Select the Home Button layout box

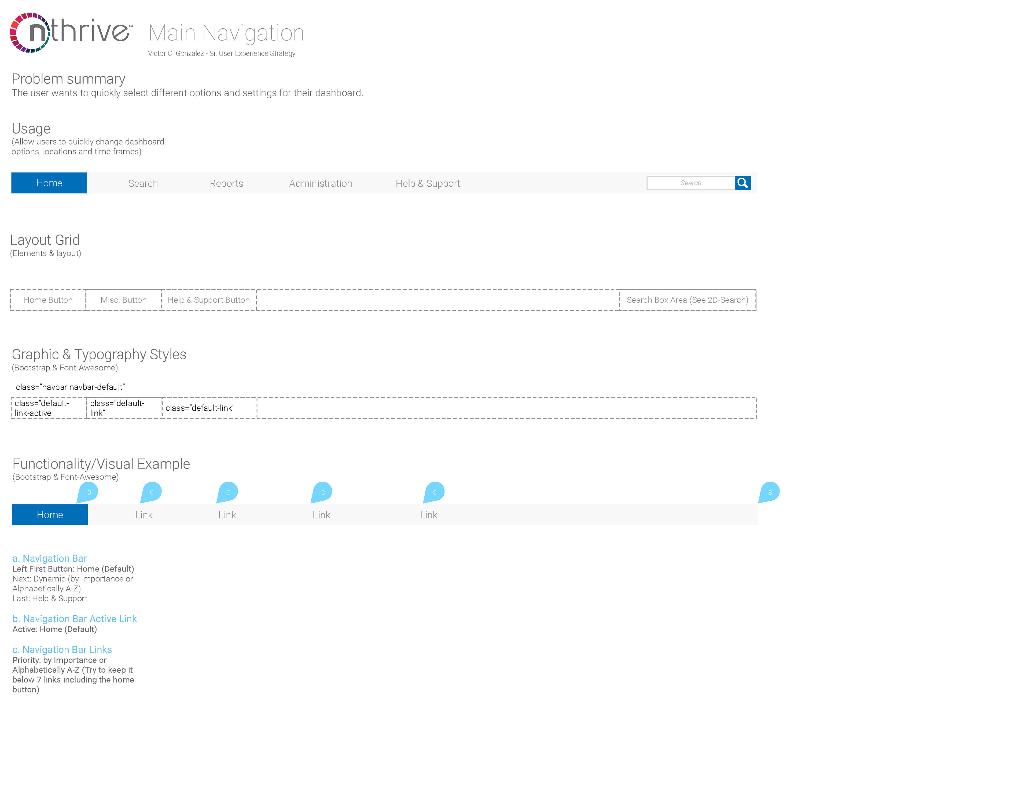click(x=48, y=300)
